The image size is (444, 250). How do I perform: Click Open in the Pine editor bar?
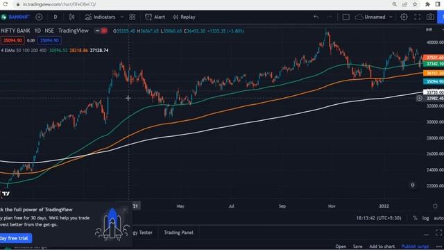(341, 247)
